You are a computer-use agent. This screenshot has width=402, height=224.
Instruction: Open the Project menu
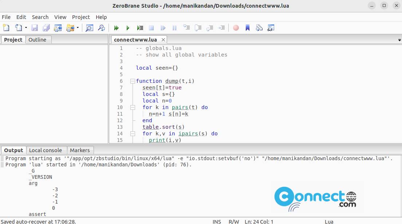tap(81, 17)
